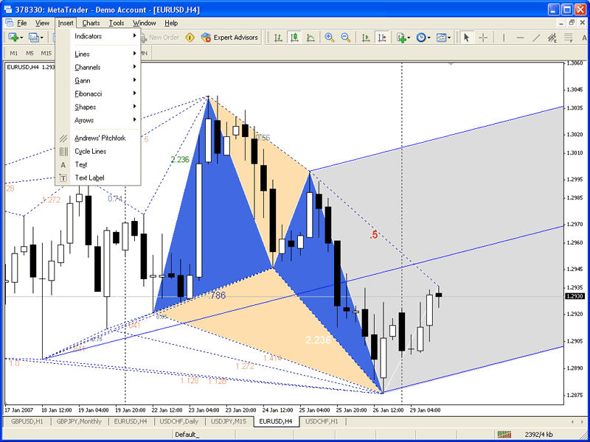The image size is (590, 442).
Task: Choose Text Label from Insert menu
Action: point(98,178)
